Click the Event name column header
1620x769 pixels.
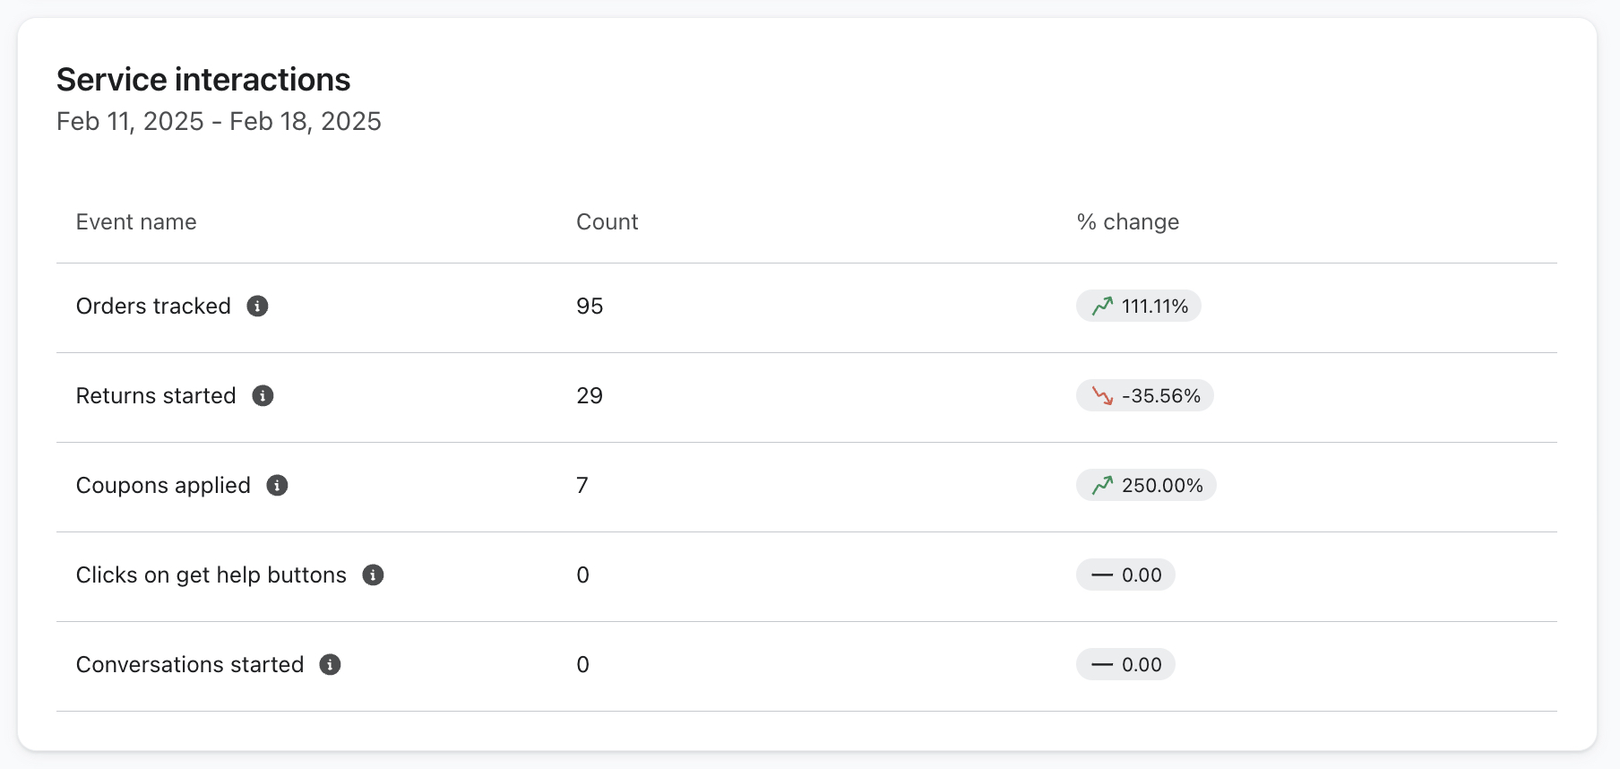pyautogui.click(x=136, y=221)
